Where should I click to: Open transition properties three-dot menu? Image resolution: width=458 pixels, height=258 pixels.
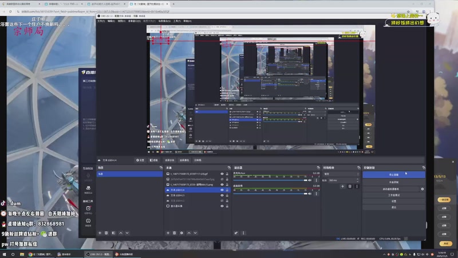[x=357, y=186]
